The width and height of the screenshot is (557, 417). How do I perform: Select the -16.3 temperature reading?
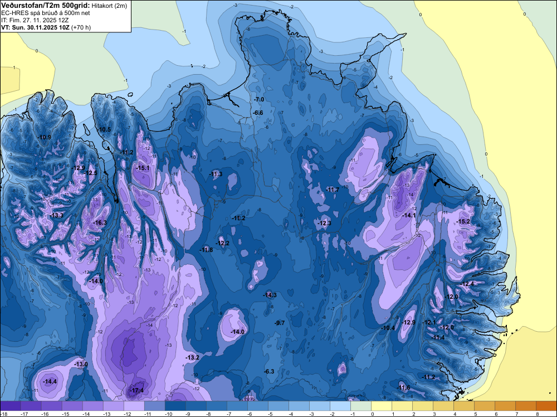pos(100,222)
